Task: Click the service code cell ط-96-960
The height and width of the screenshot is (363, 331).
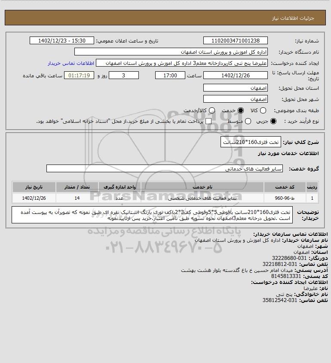Action: [x=285, y=198]
